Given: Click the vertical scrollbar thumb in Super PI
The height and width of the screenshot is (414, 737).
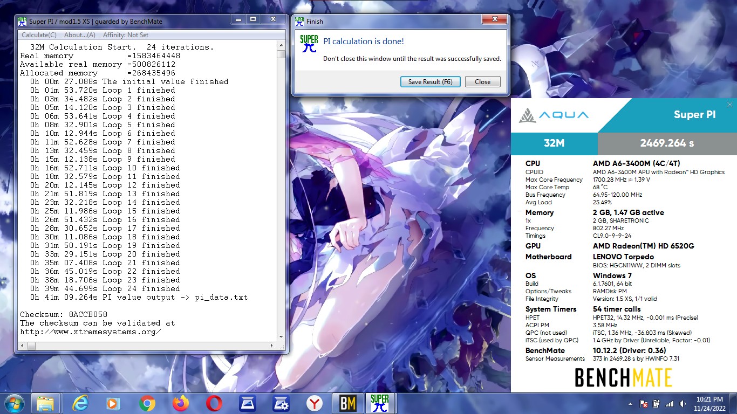Looking at the screenshot, I should point(281,54).
